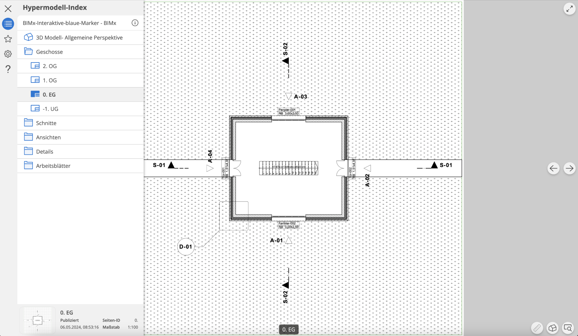578x336 pixels.
Task: Open 3D Modell- Allgemeine Perspektive
Action: (81, 38)
